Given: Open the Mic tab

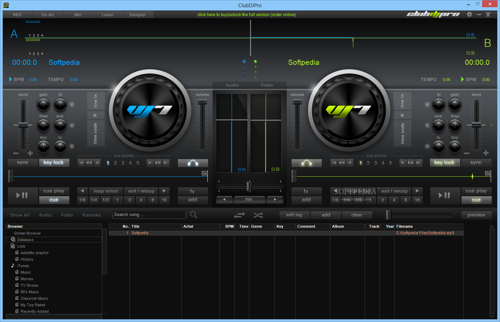Looking at the screenshot, I should (x=78, y=15).
